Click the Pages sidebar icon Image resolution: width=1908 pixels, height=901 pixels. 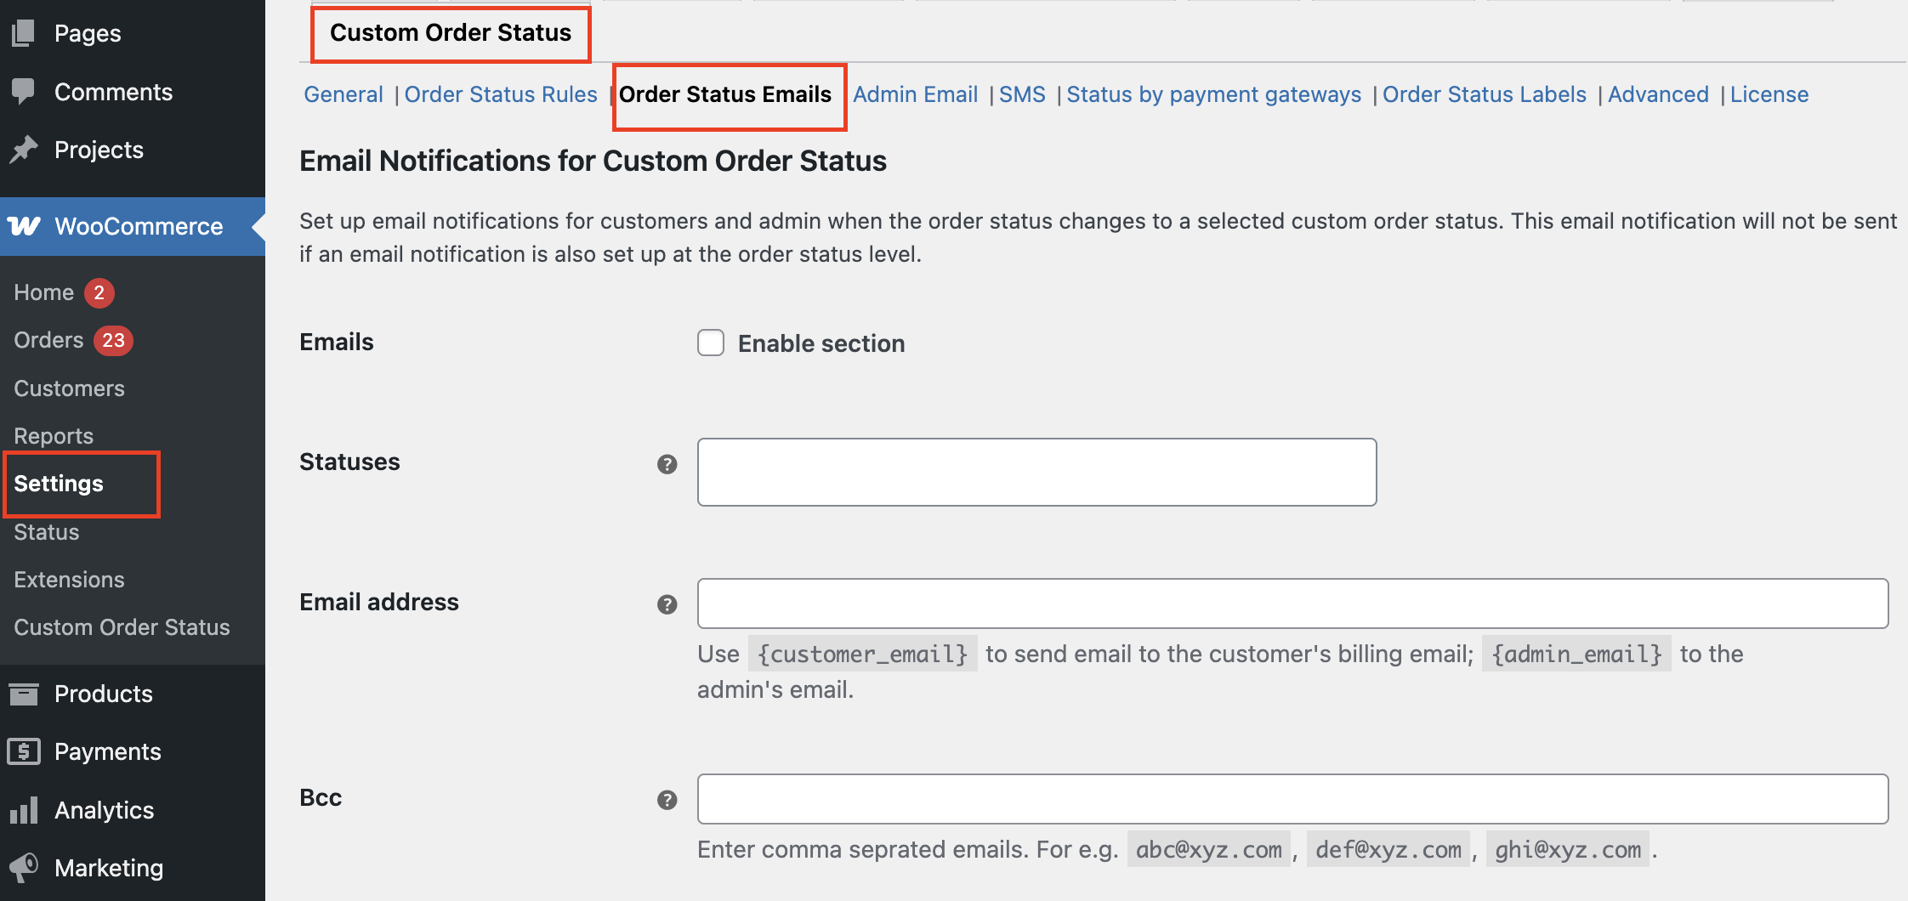pos(24,33)
